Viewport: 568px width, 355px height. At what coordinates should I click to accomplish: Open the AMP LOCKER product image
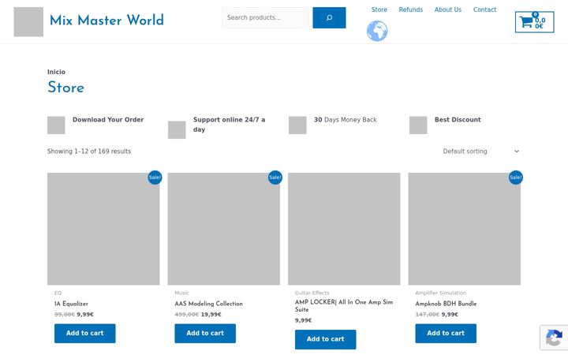344,229
